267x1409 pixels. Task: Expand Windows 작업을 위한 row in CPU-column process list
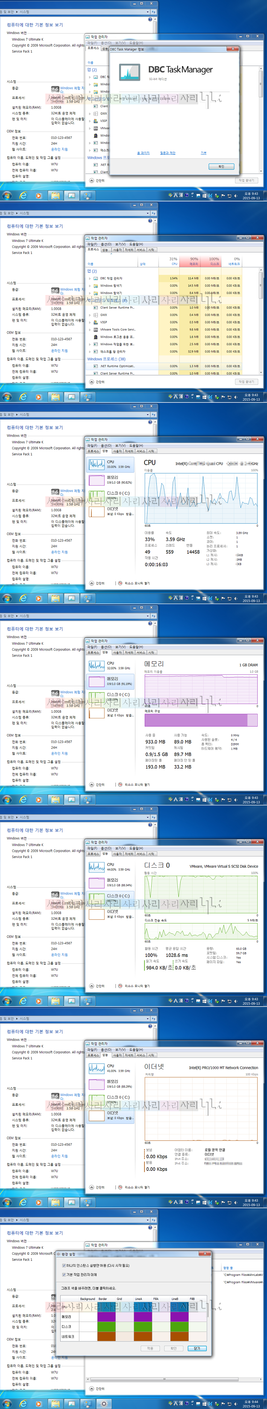[90, 344]
